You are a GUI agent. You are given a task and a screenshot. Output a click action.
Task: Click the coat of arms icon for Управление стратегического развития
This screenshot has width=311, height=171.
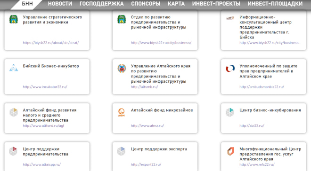[x=14, y=19]
